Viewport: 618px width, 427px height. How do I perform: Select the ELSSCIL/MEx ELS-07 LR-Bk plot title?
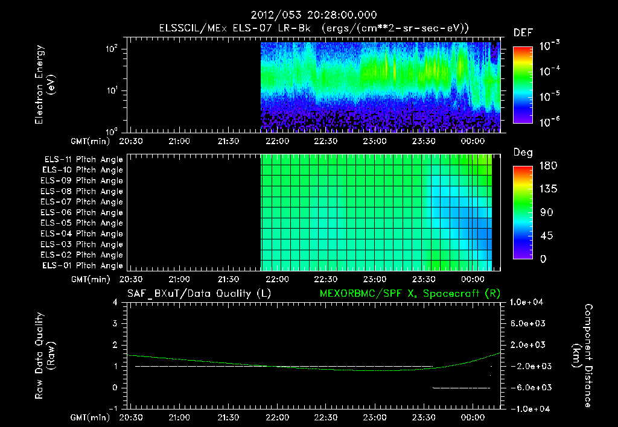tap(314, 28)
